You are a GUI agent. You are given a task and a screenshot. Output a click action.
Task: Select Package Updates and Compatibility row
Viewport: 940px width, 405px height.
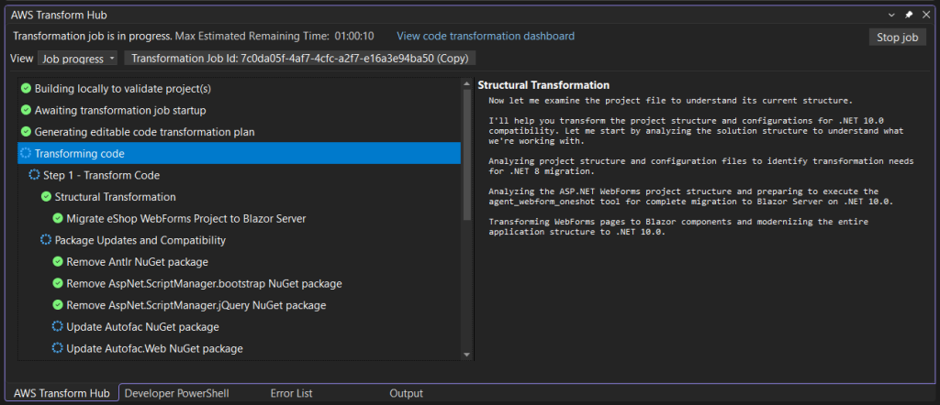click(x=240, y=240)
